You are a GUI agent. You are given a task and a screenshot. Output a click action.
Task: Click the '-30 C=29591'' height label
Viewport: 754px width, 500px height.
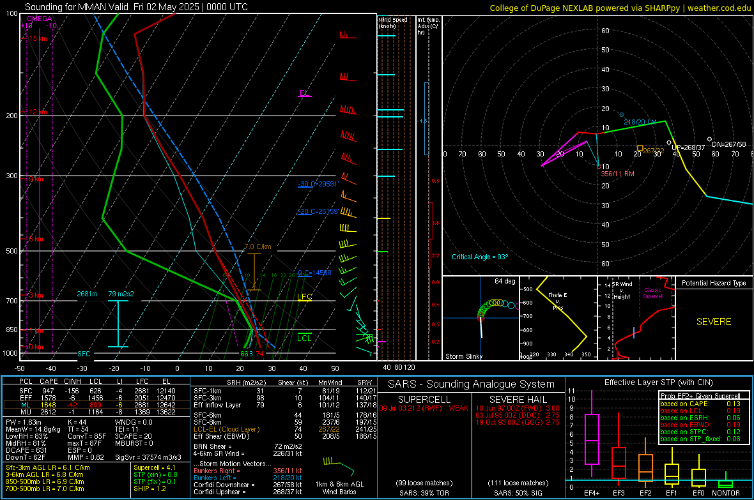pyautogui.click(x=318, y=184)
